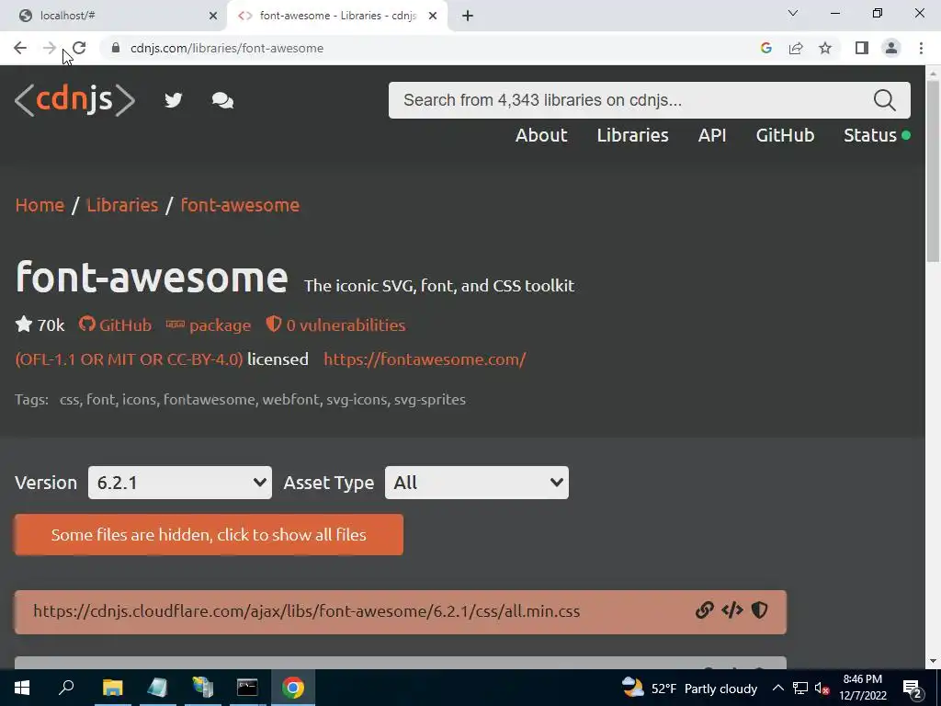941x706 pixels.
Task: Share this page icon
Action: 796,48
